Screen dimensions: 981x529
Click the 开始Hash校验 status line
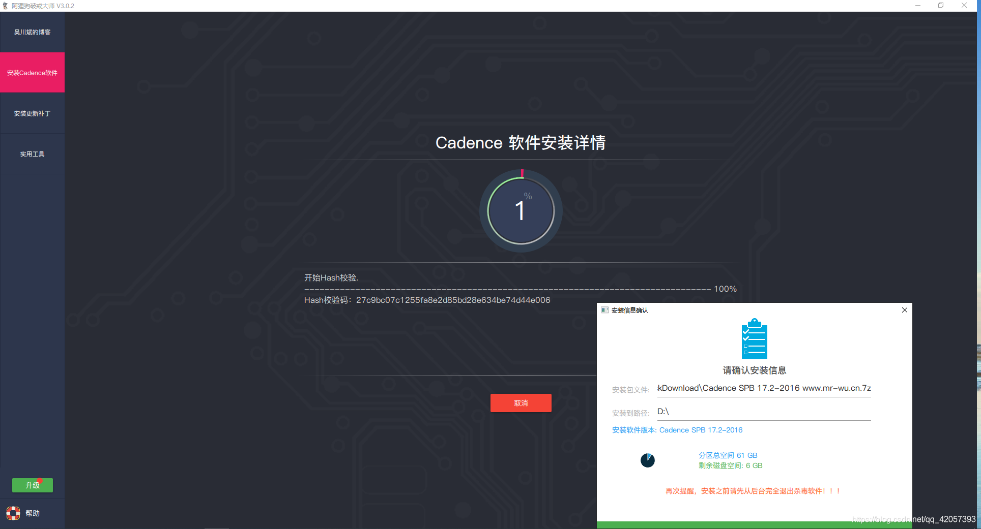pyautogui.click(x=331, y=278)
